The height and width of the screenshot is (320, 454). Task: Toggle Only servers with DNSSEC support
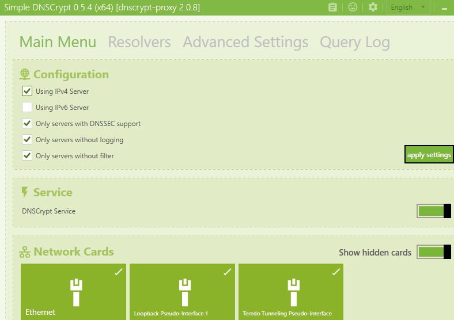(27, 123)
